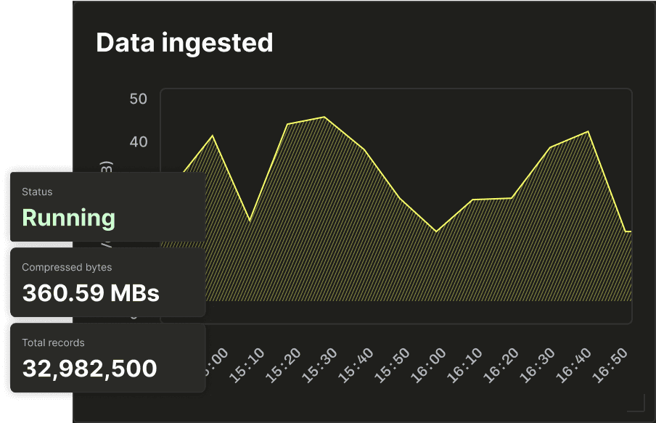656x423 pixels.
Task: Click the 16:20 time axis label
Action: tap(501, 365)
